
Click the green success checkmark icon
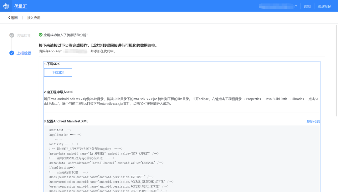pos(40,35)
